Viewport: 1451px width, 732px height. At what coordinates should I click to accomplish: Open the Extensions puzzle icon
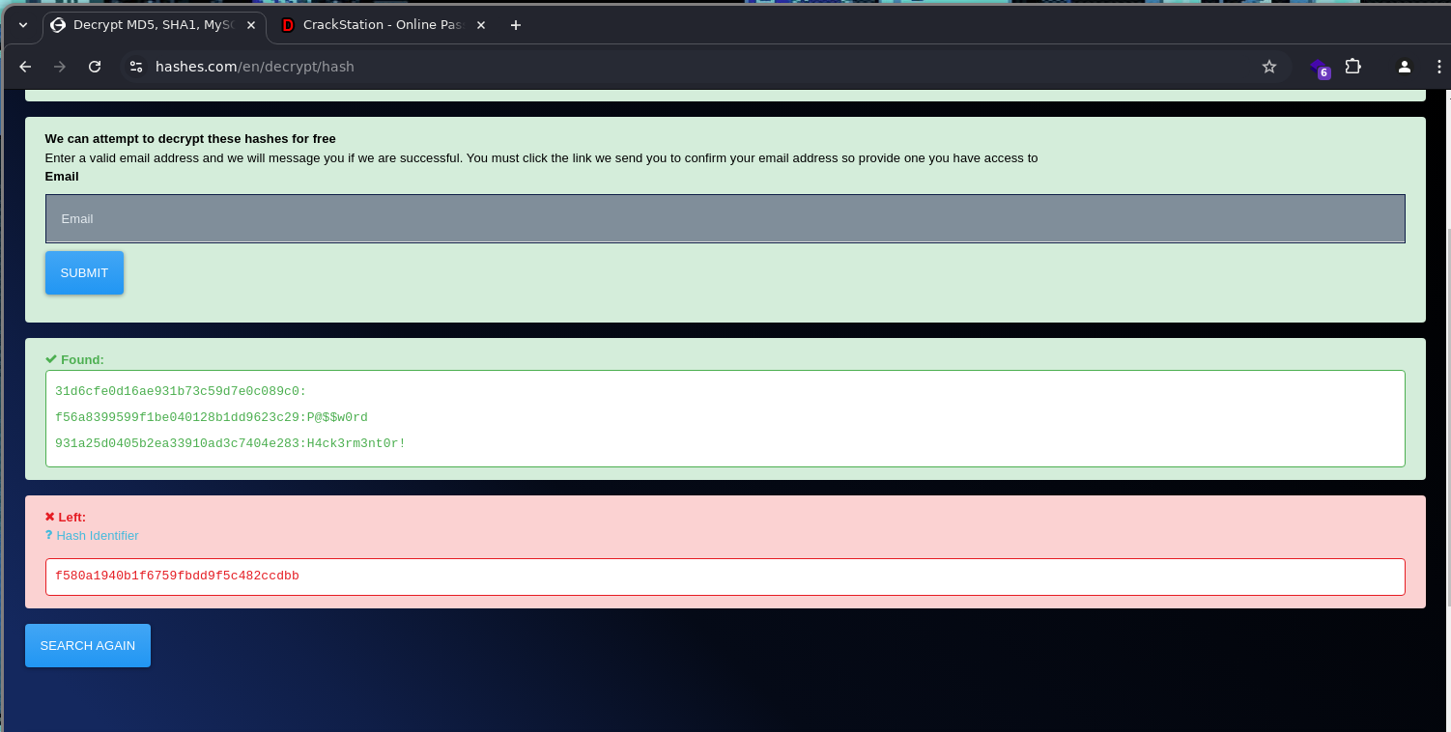(x=1353, y=67)
